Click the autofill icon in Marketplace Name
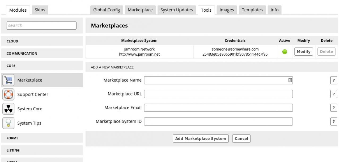 pos(290,80)
